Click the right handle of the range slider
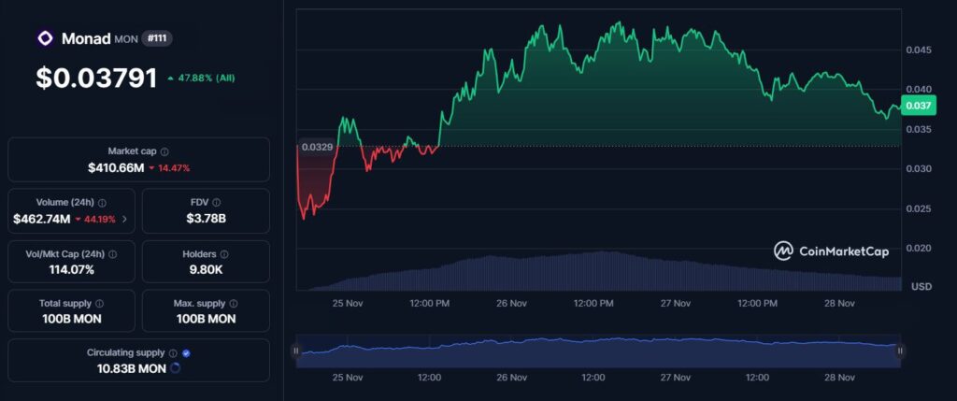Screen dimensions: 957x401 (x=900, y=351)
